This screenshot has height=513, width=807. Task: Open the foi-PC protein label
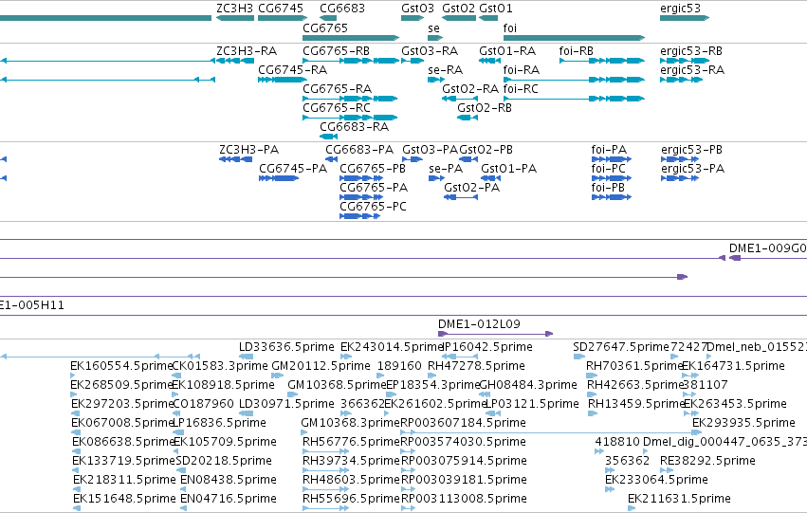pos(609,169)
